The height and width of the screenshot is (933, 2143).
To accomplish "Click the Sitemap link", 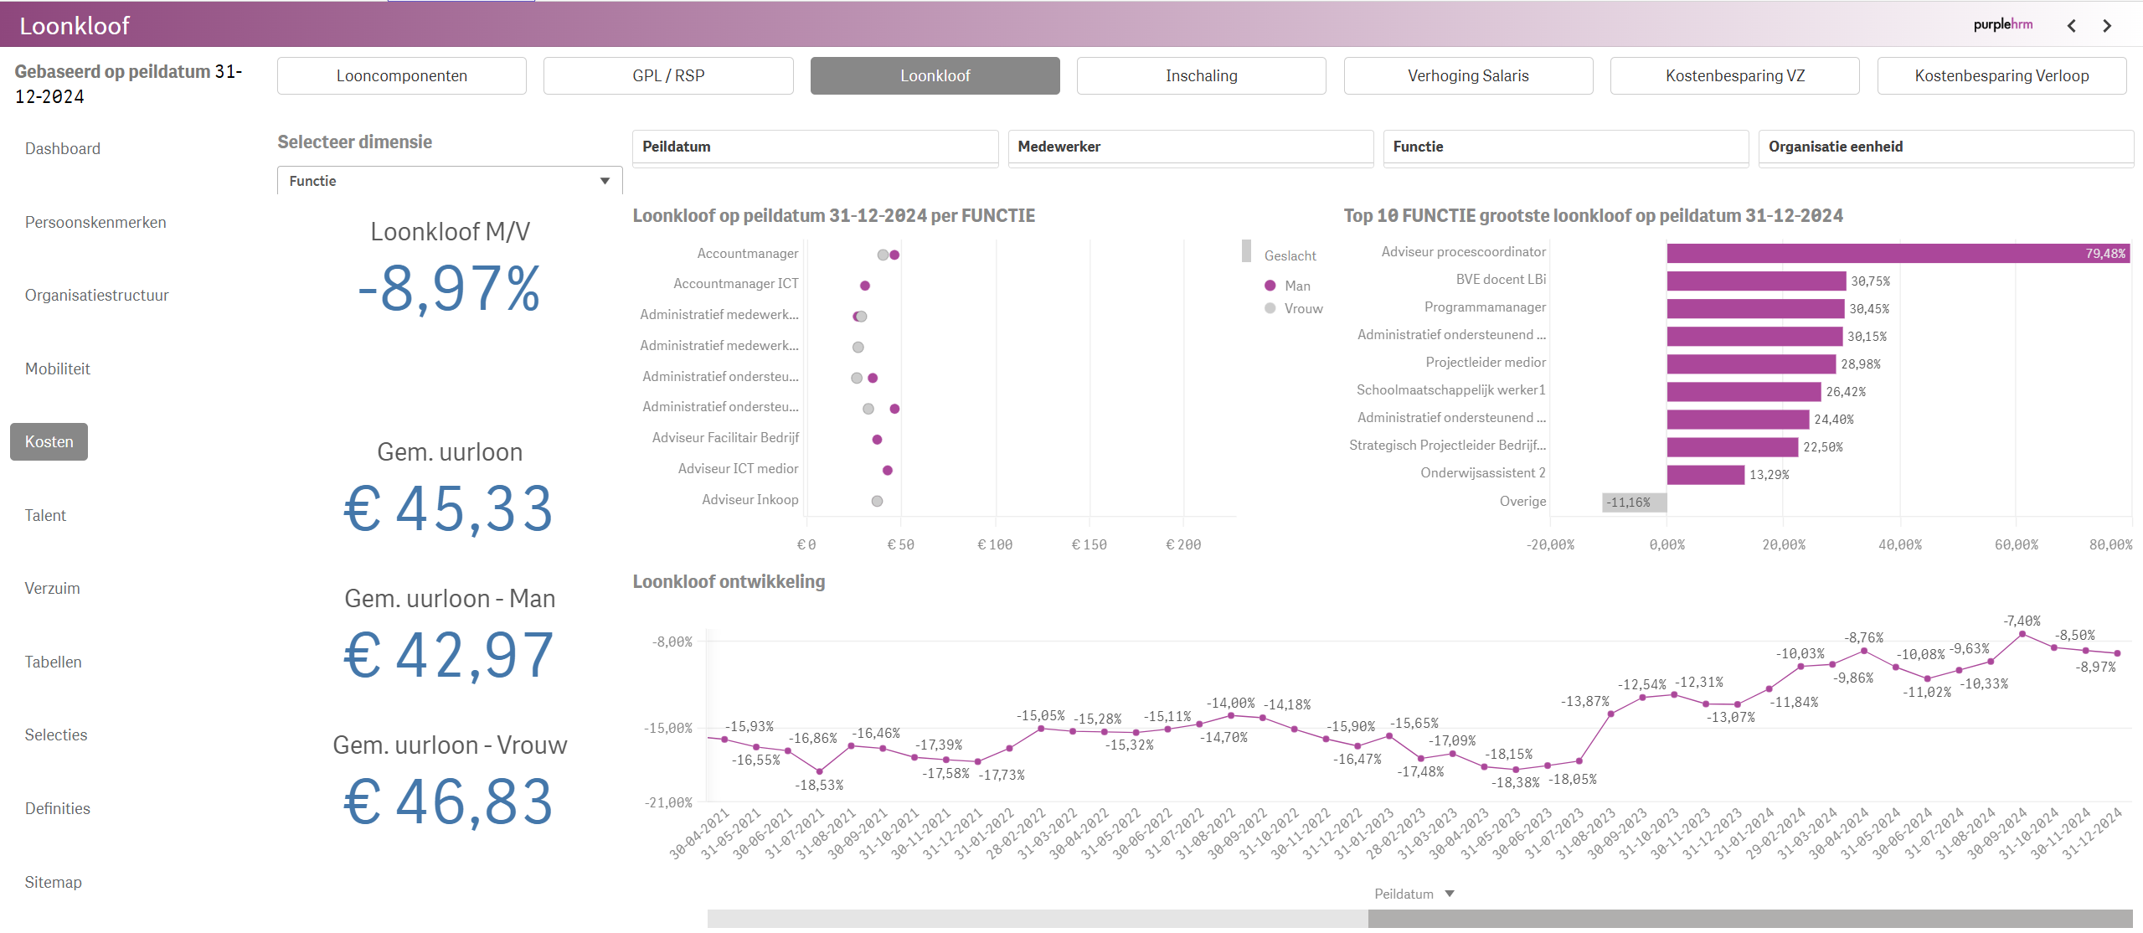I will [53, 882].
